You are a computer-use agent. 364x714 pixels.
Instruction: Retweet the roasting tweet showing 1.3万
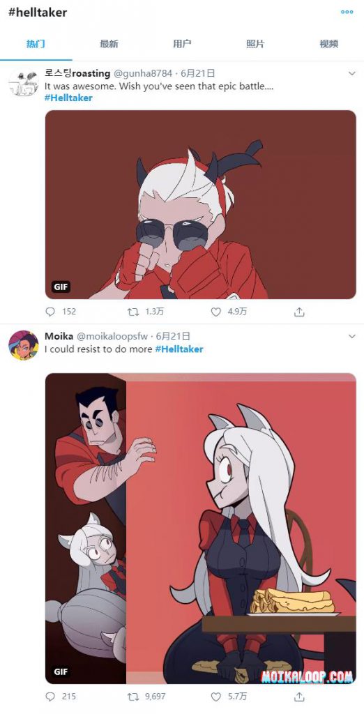point(132,312)
